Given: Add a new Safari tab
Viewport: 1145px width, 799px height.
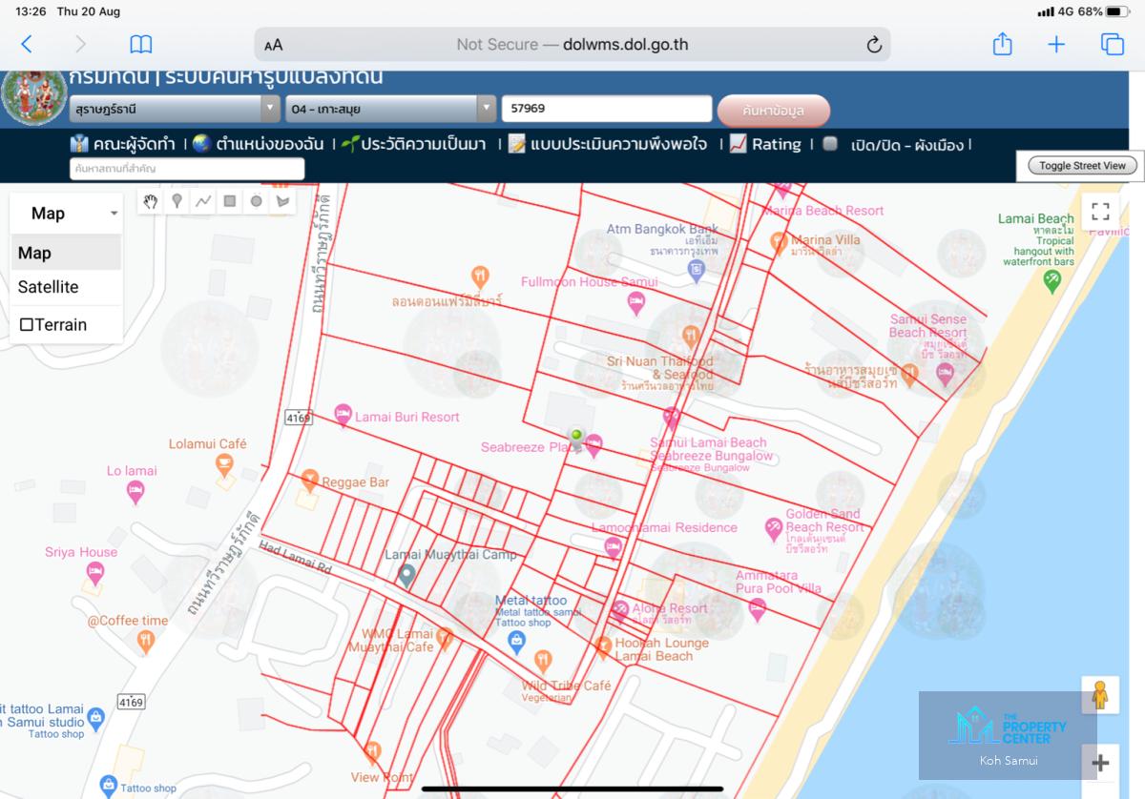Looking at the screenshot, I should [x=1056, y=44].
